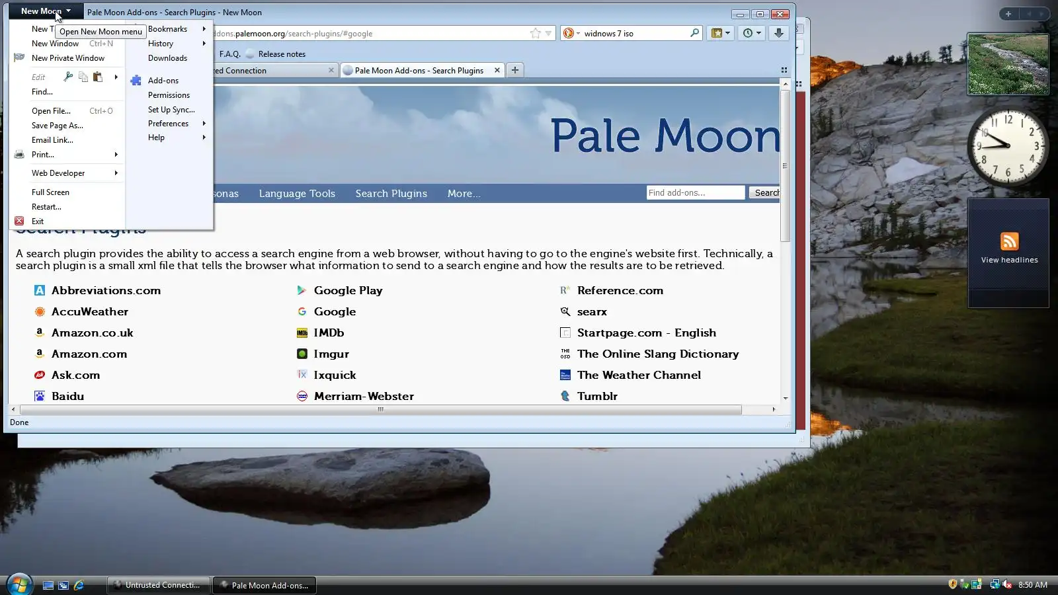Close the Pale Moon Add-ons tab
Screen dimensions: 1058x595
pyautogui.click(x=497, y=70)
